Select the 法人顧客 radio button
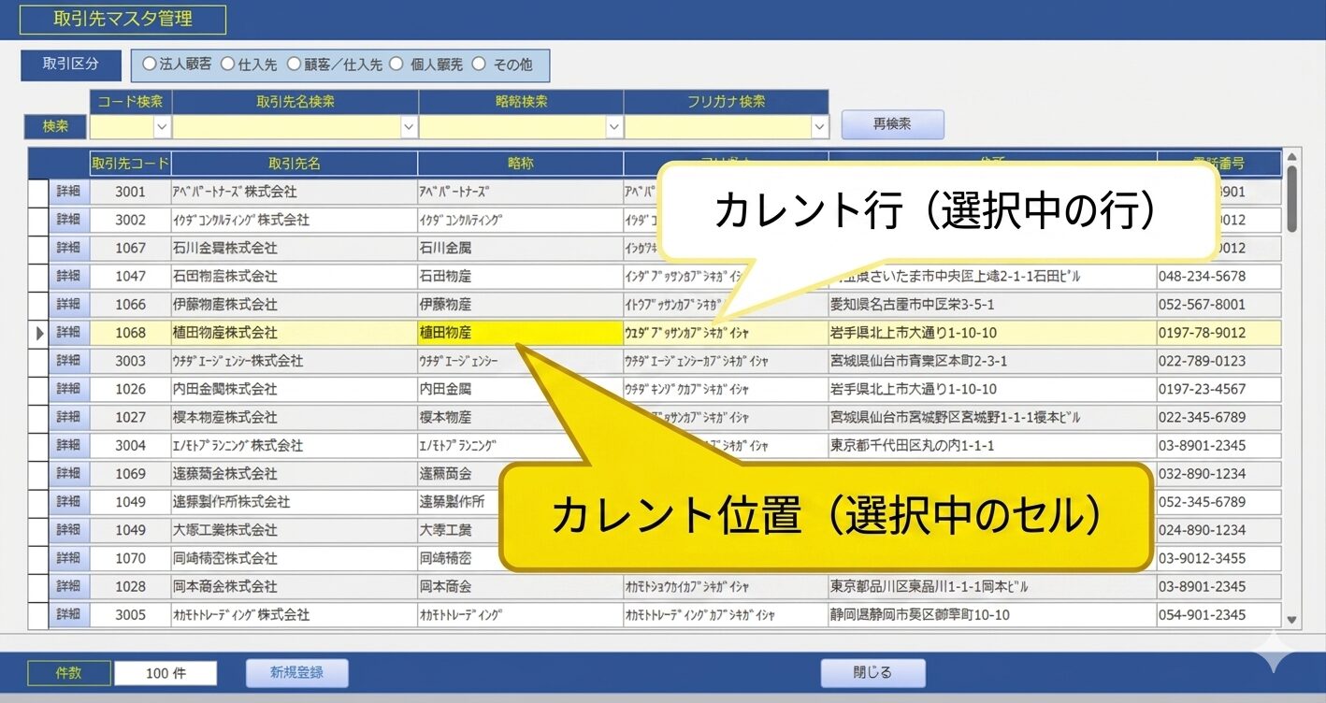The width and height of the screenshot is (1326, 703). [149, 65]
